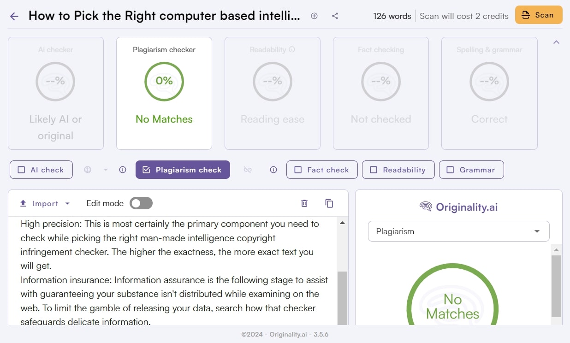Click the text editor scrollbar
The height and width of the screenshot is (343, 570).
[x=342, y=295]
